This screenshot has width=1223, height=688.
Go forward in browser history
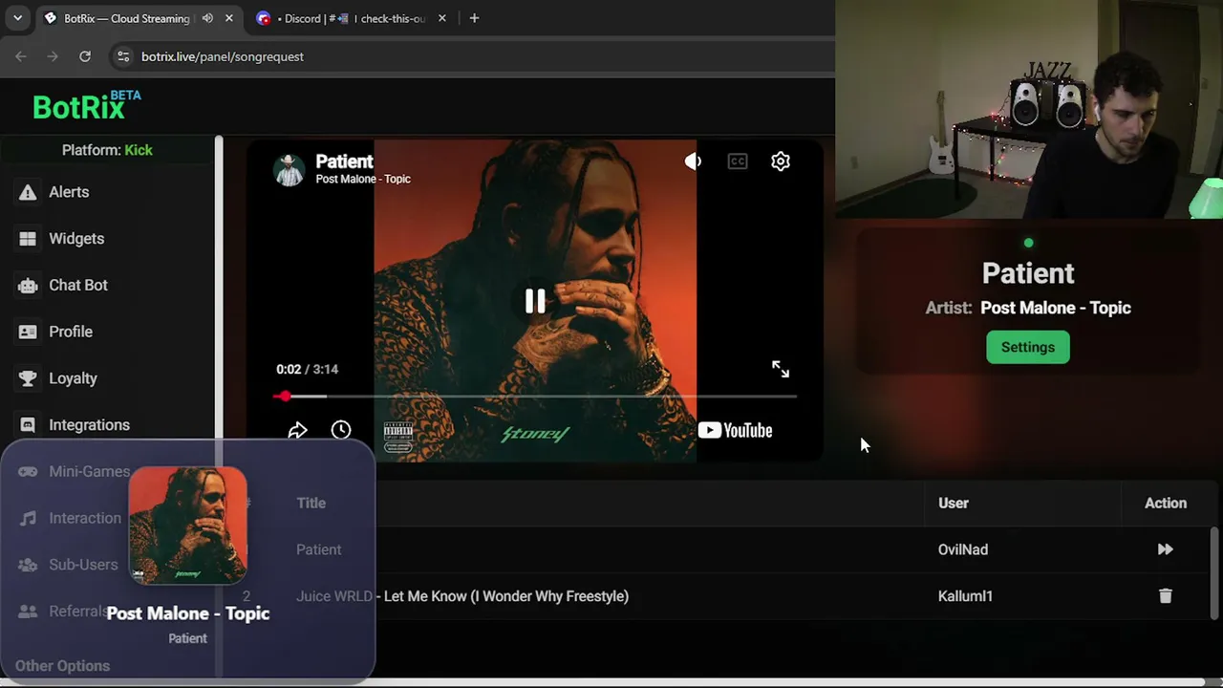(53, 56)
